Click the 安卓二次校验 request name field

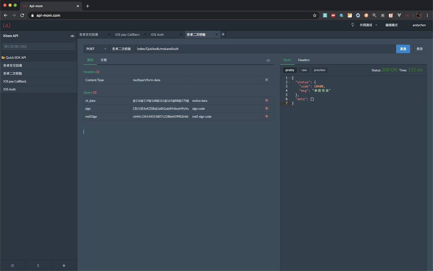[122, 49]
